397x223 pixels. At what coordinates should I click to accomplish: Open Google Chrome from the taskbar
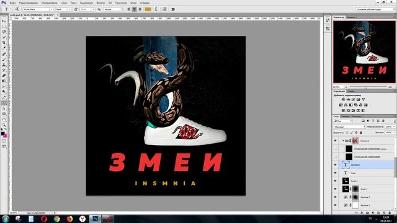coord(56,219)
